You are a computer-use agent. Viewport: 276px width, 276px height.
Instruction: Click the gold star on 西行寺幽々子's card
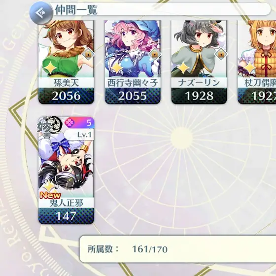point(116,68)
